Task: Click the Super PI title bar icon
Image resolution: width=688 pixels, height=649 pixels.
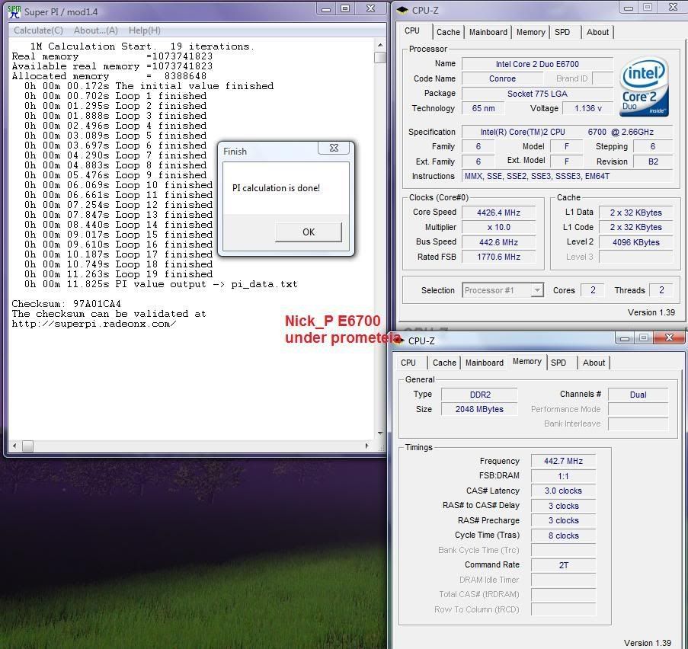Action: pos(14,10)
